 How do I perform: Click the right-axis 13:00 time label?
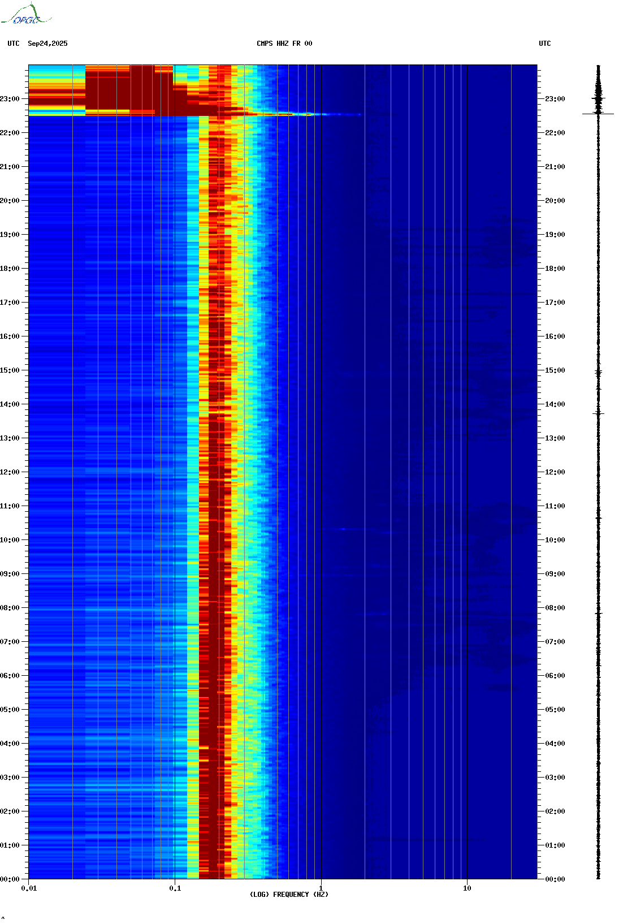click(555, 438)
